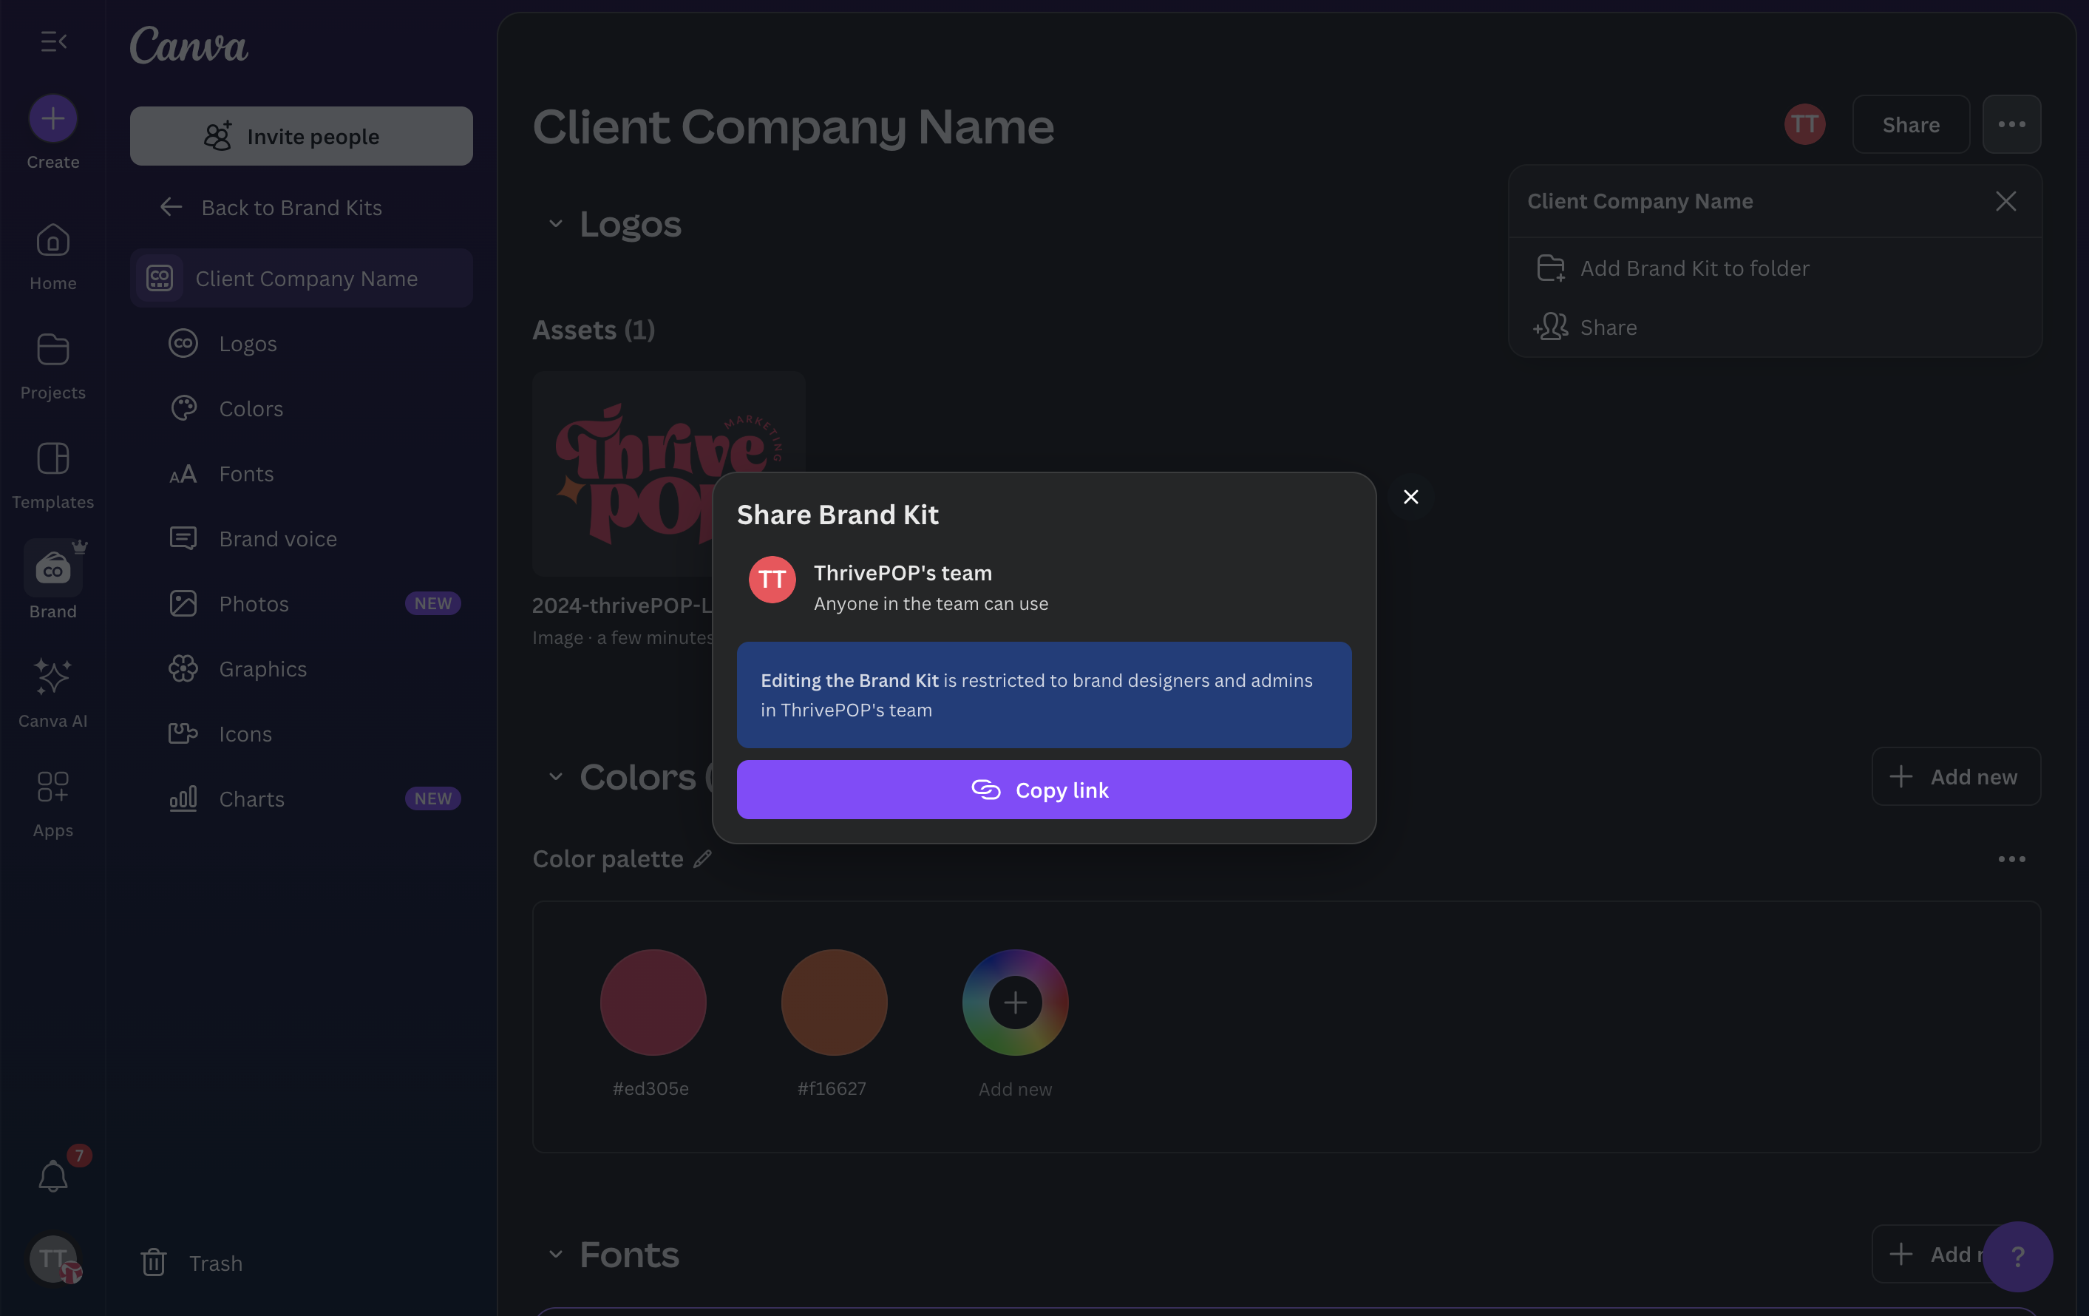Collapse the sidebar menu icon
Screen dimensions: 2089x1316
[54, 41]
